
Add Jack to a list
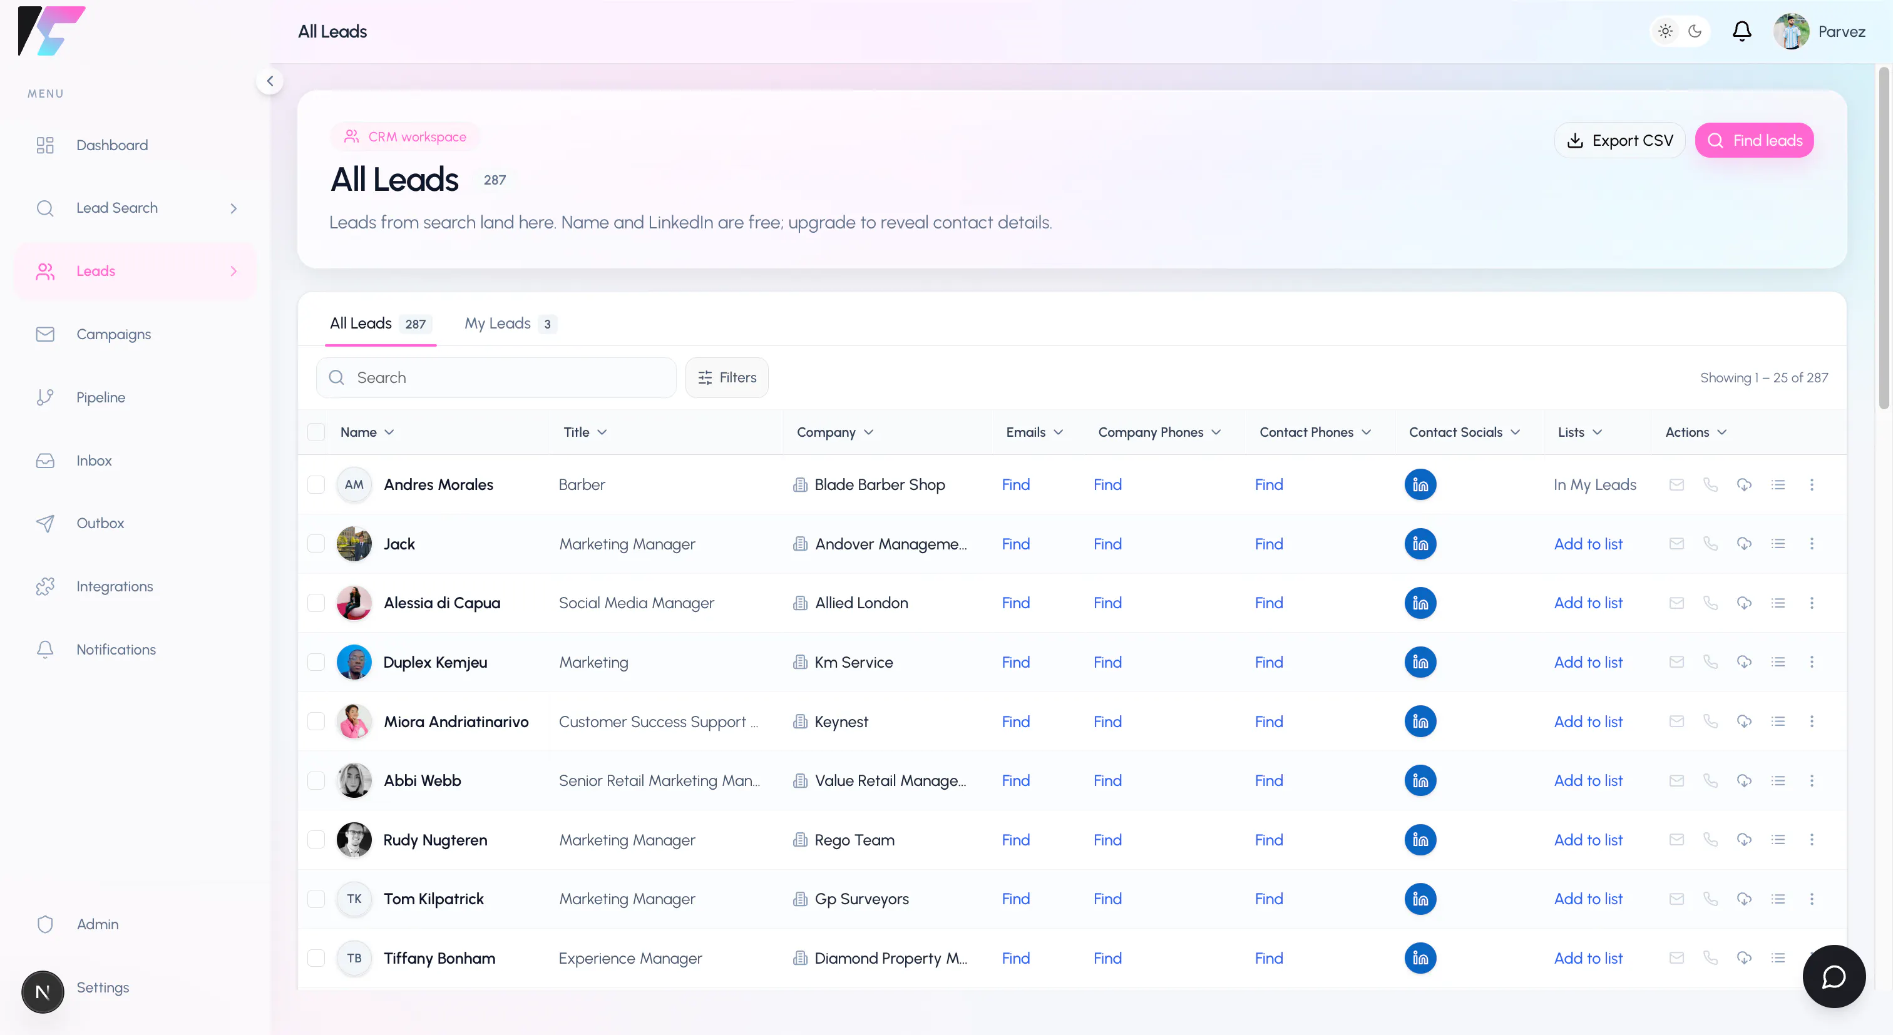tap(1588, 544)
